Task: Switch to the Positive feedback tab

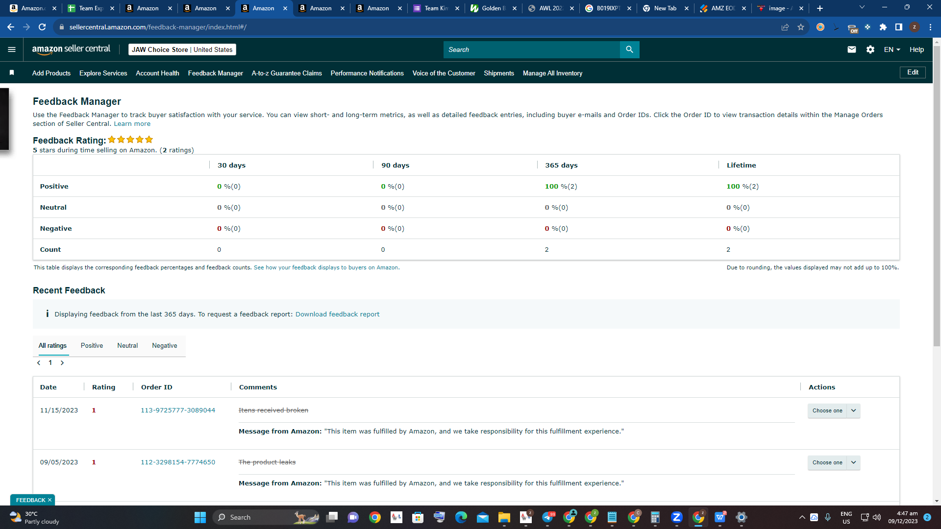Action: point(92,346)
